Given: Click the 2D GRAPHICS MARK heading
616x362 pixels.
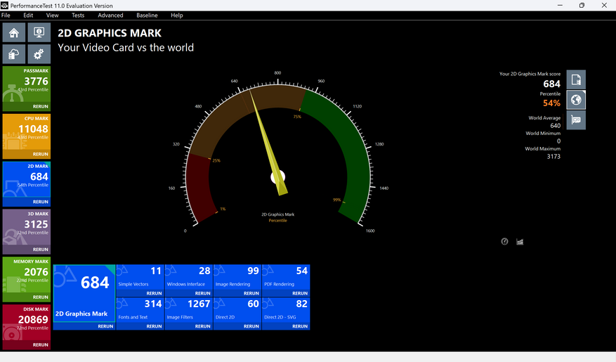Looking at the screenshot, I should [x=110, y=33].
